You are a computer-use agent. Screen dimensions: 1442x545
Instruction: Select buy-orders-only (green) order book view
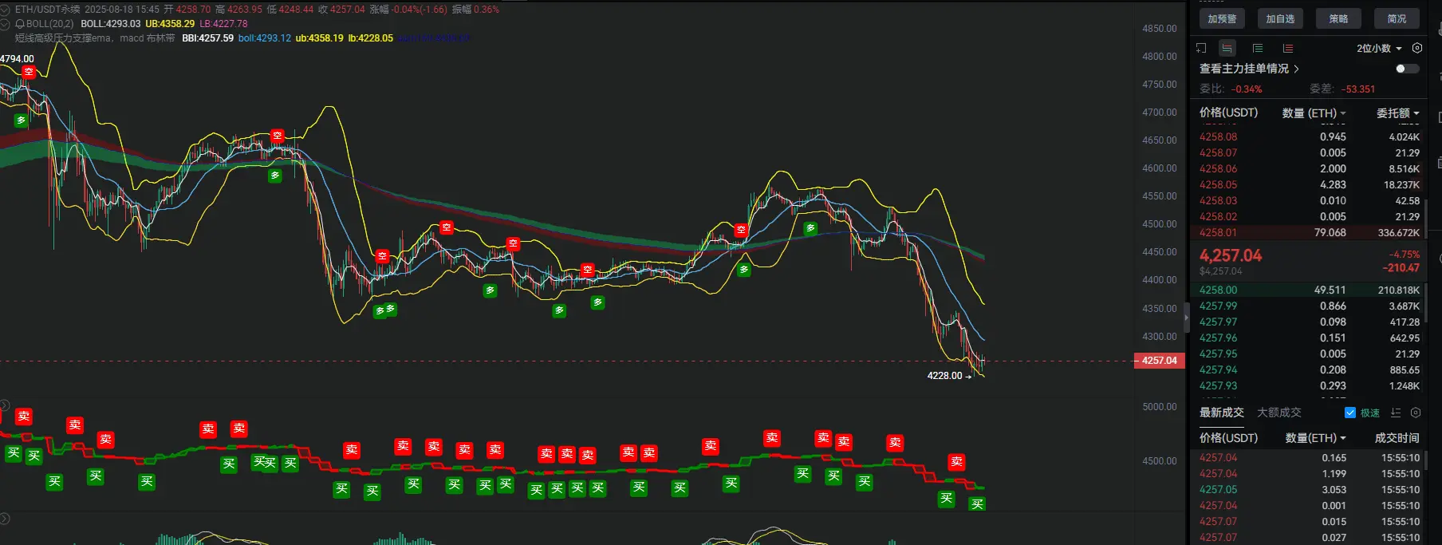[x=1258, y=48]
